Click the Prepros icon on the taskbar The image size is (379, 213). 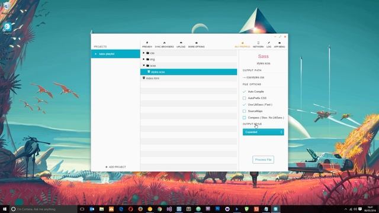pyautogui.click(x=275, y=209)
